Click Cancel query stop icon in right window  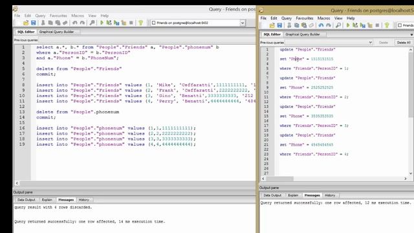[377, 25]
